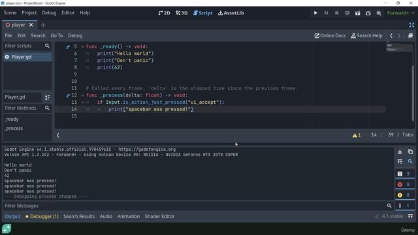
Task: Toggle warning messages filter
Action: tap(405, 195)
